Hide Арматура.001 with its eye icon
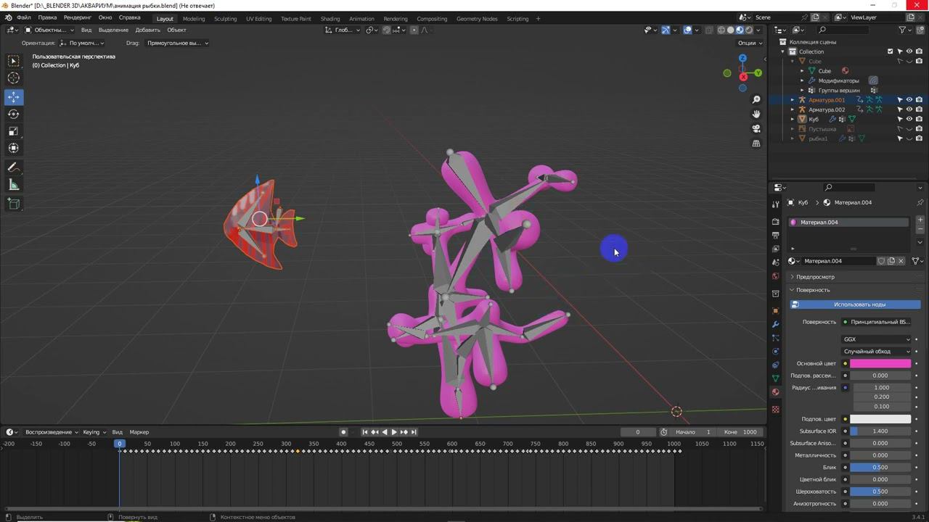Screen dimensions: 929x522 (x=909, y=100)
